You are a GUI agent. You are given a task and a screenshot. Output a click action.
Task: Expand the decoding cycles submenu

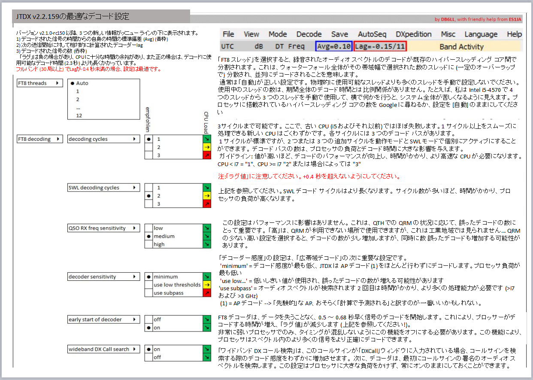(103, 139)
